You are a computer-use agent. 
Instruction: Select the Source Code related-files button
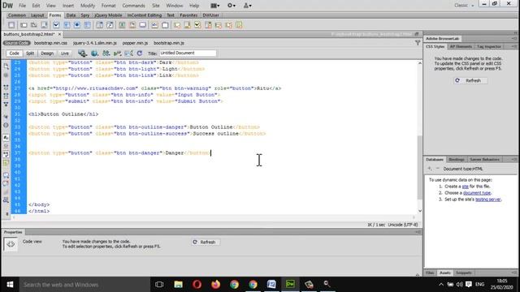click(16, 43)
